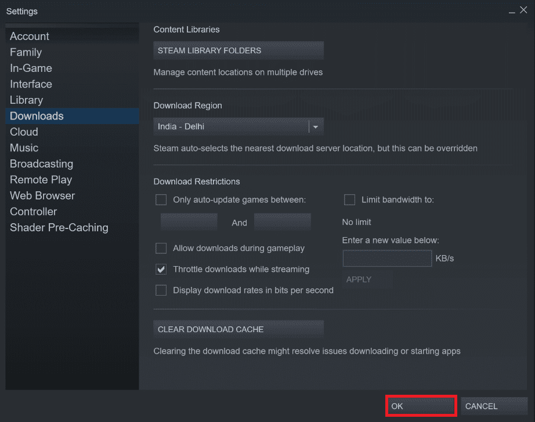Disable Throttle downloads while streaming
Screen dimensions: 535x422
[161, 269]
